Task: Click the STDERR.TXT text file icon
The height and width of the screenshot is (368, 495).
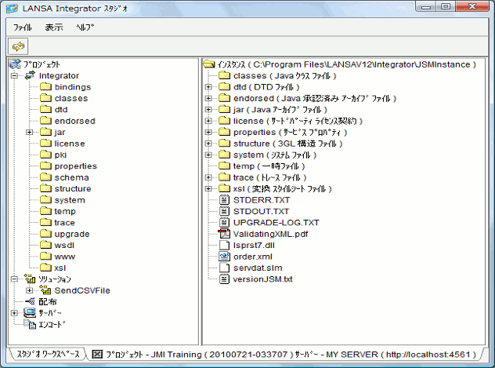Action: 224,200
